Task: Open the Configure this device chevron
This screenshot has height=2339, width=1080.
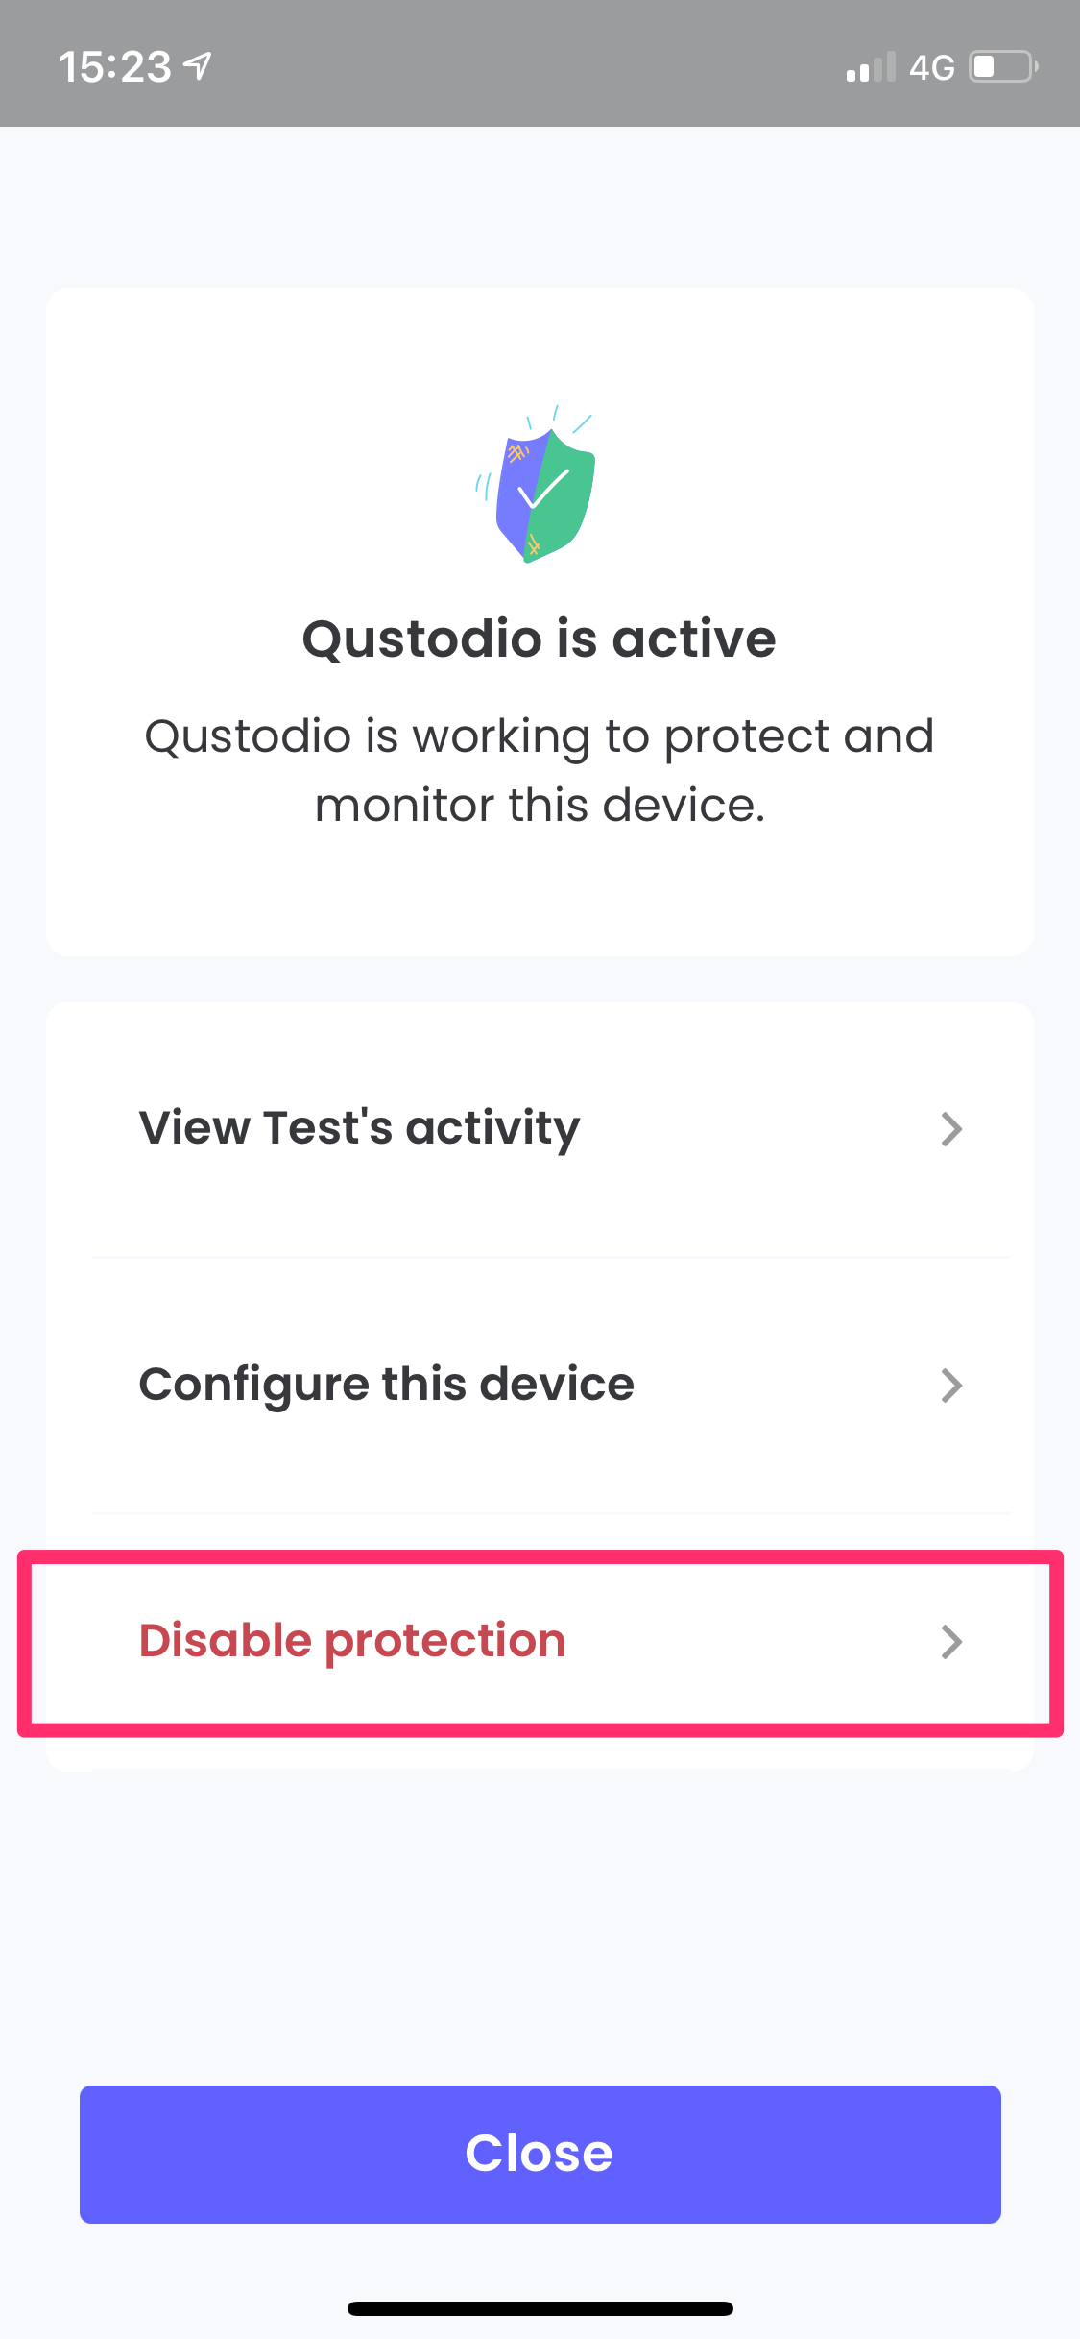Action: click(x=950, y=1386)
